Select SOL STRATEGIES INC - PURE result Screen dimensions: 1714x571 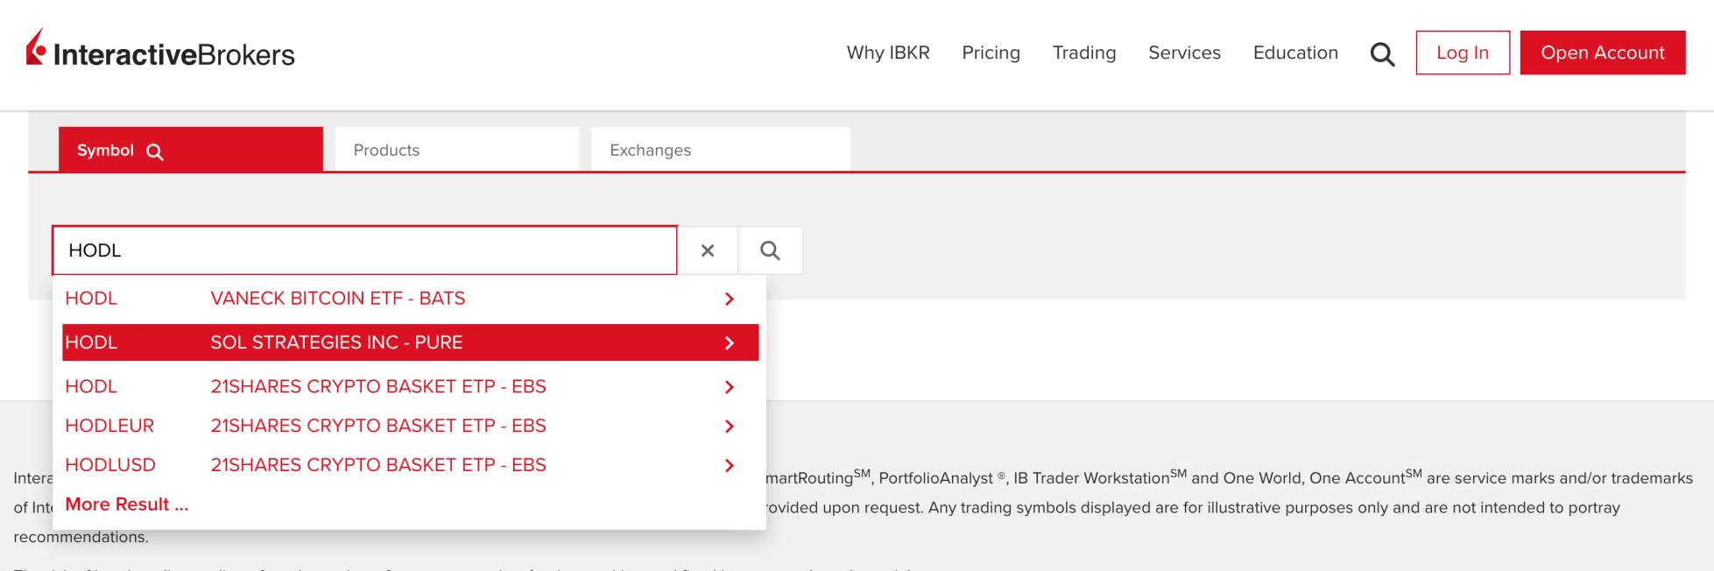tap(410, 342)
